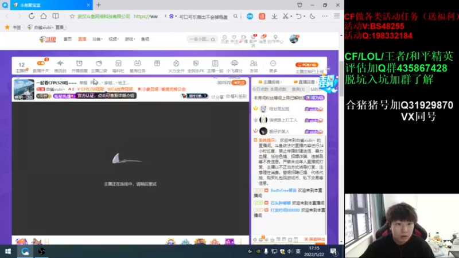The height and width of the screenshot is (258, 459).
Task: Click the orange 关注 follow button
Action: [x=239, y=83]
